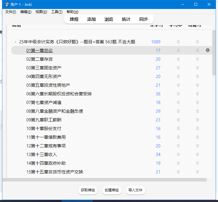Open the 编辑(E) menu
Screen dimensions: 218x202
[x=26, y=12]
